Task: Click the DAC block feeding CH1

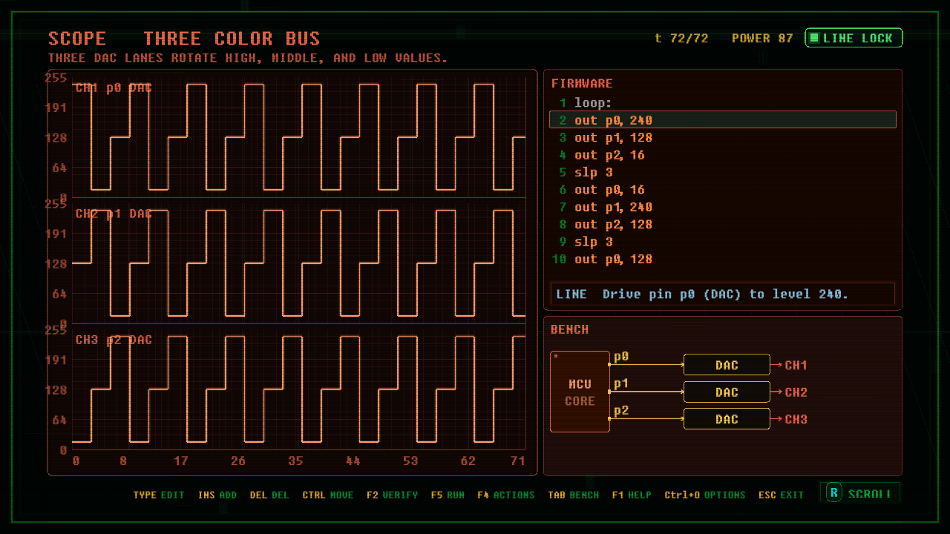Action: tap(727, 365)
